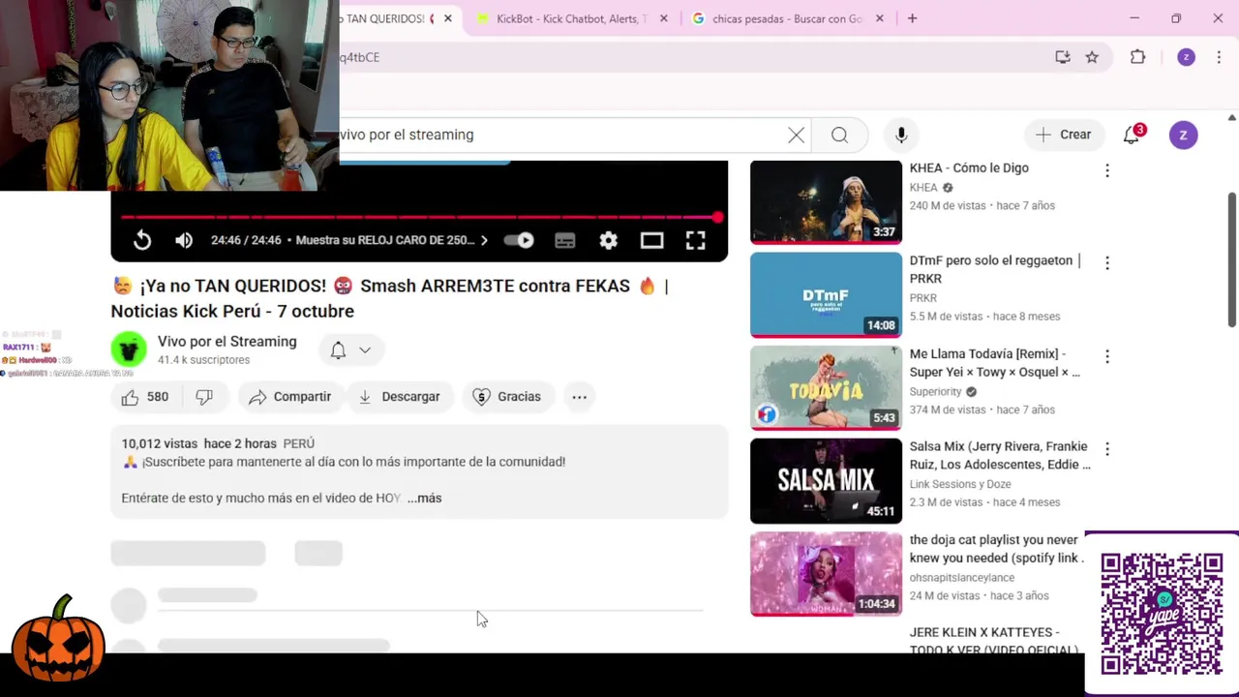Toggle the autoplay switch in player
Viewport: 1239px width, 697px height.
[x=519, y=241]
